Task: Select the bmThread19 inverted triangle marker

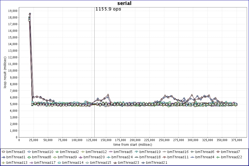Action: [136, 152]
